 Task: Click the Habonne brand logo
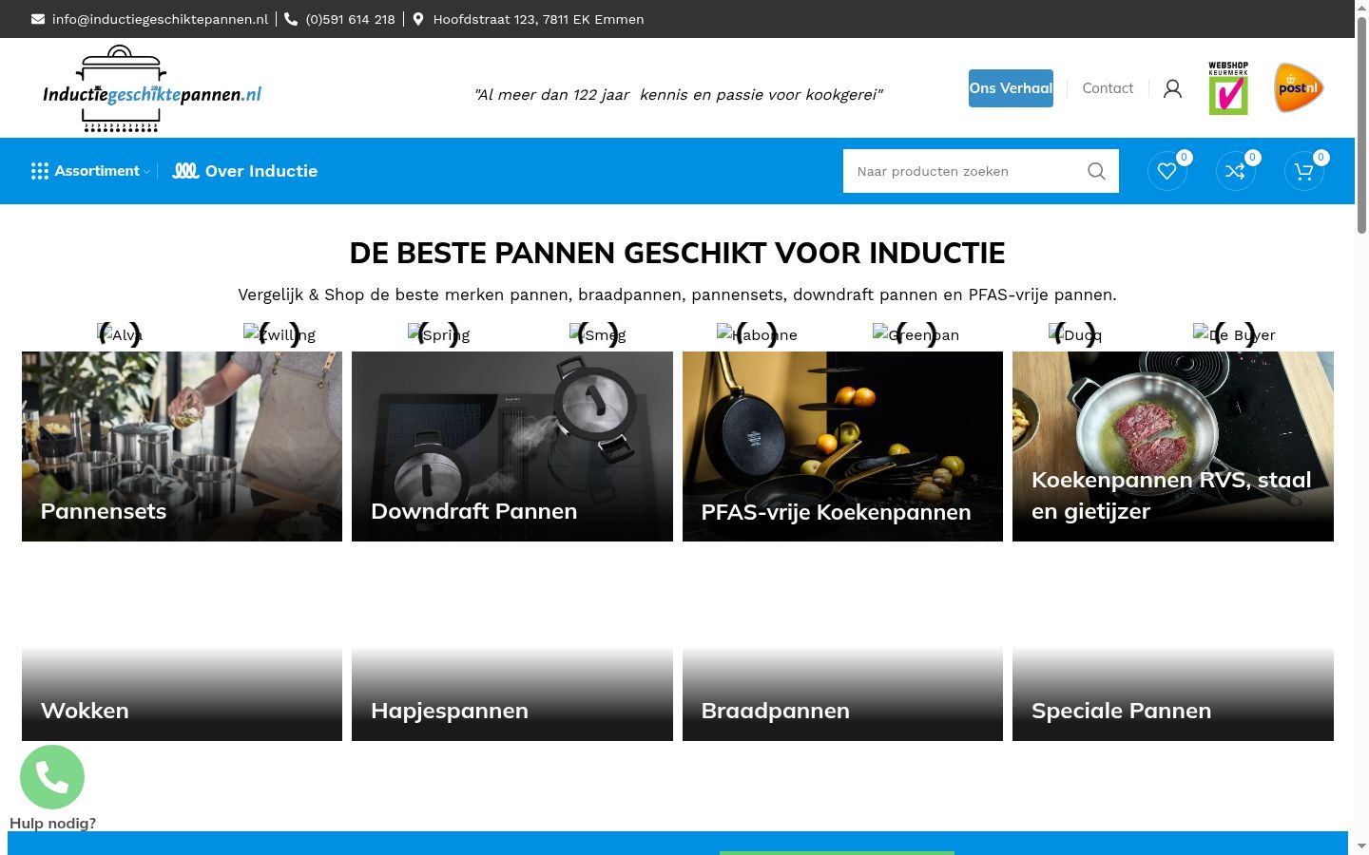click(x=757, y=334)
